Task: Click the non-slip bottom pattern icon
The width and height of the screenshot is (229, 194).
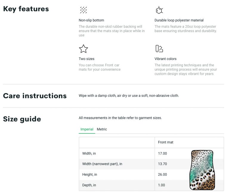Action: tap(83, 10)
